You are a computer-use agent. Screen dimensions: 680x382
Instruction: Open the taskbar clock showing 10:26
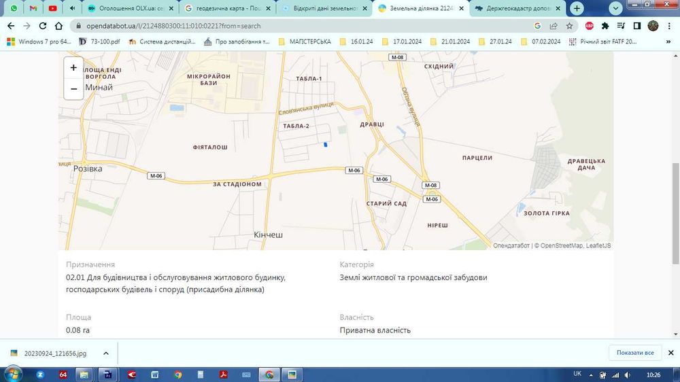click(653, 375)
